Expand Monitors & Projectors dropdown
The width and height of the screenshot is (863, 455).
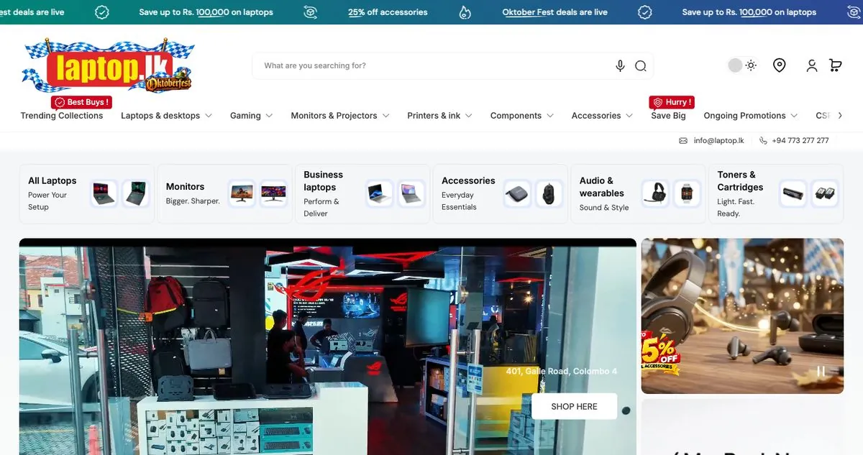click(x=339, y=116)
